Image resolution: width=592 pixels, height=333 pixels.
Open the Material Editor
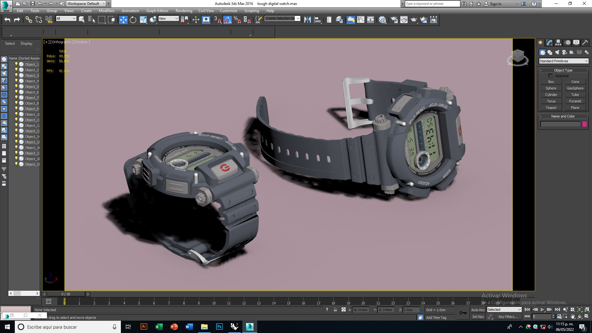[x=383, y=20]
